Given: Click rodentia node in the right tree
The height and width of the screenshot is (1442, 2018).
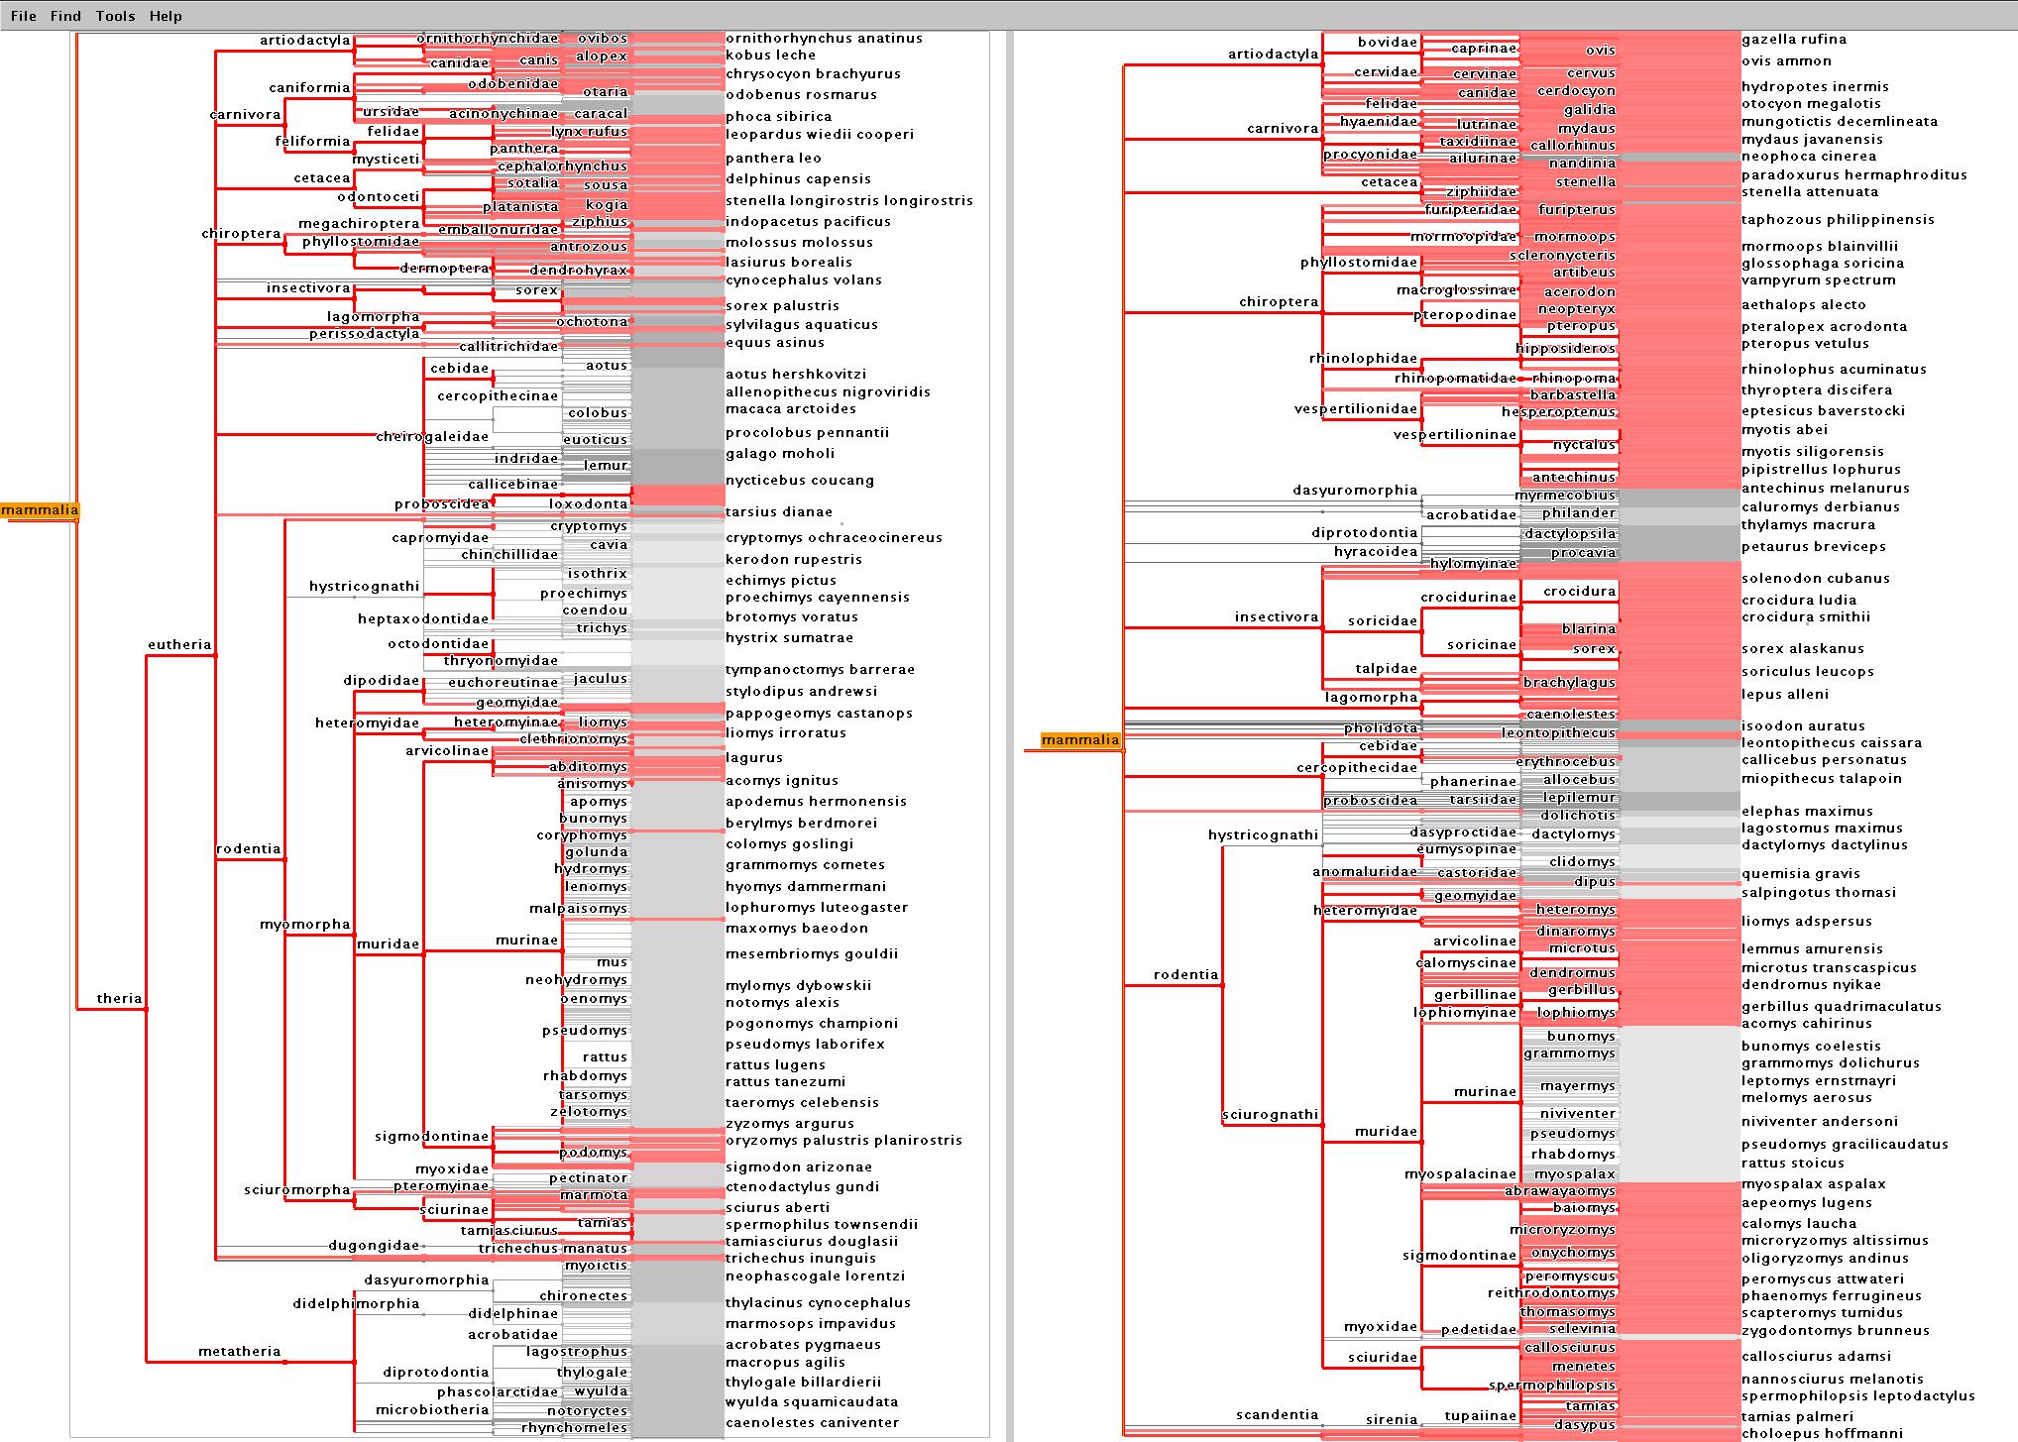Looking at the screenshot, I should [1185, 974].
